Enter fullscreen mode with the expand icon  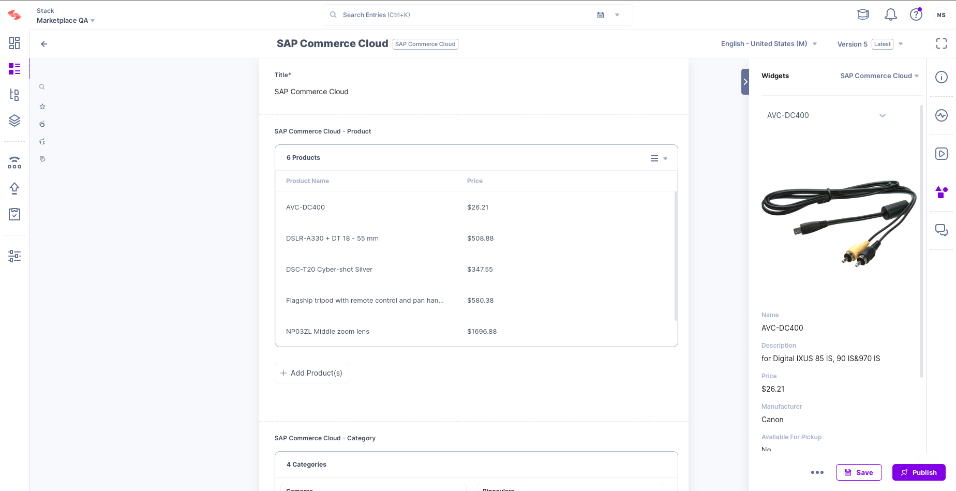click(x=942, y=44)
